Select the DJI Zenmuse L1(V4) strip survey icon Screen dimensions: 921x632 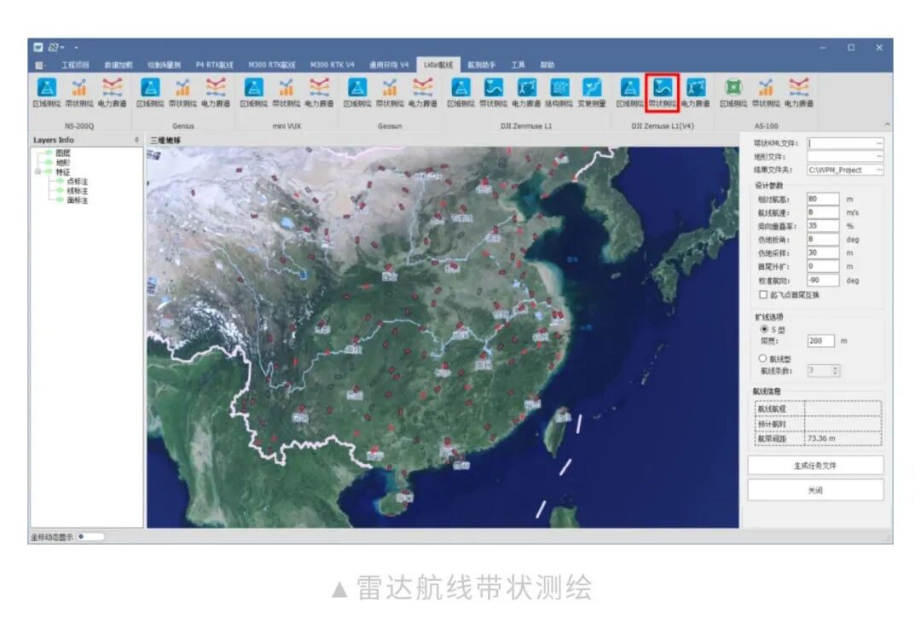(x=662, y=93)
